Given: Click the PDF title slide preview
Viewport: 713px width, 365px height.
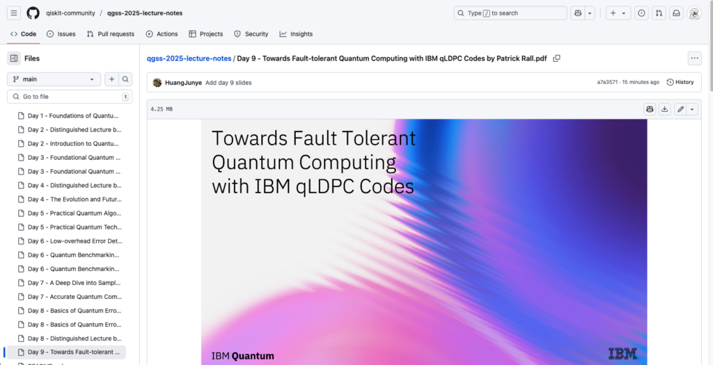Looking at the screenshot, I should tap(424, 242).
